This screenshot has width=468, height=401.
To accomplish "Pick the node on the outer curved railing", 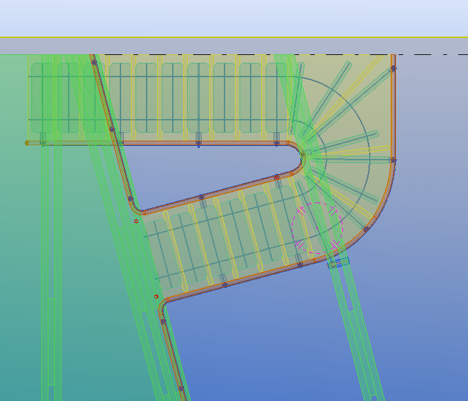I will 366,229.
